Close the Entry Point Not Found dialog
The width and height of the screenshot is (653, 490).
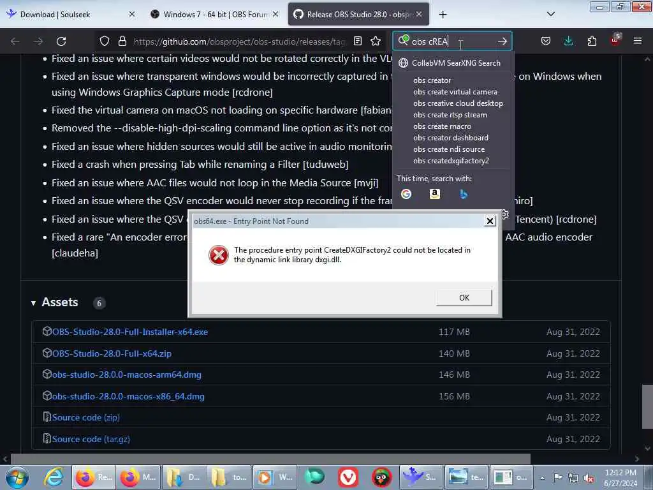[490, 221]
